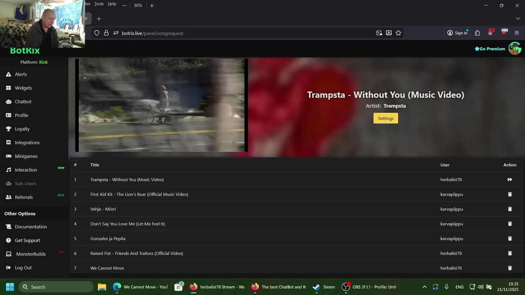This screenshot has width=525, height=295.
Task: Open Firefox extensions puzzle icon
Action: tap(477, 33)
